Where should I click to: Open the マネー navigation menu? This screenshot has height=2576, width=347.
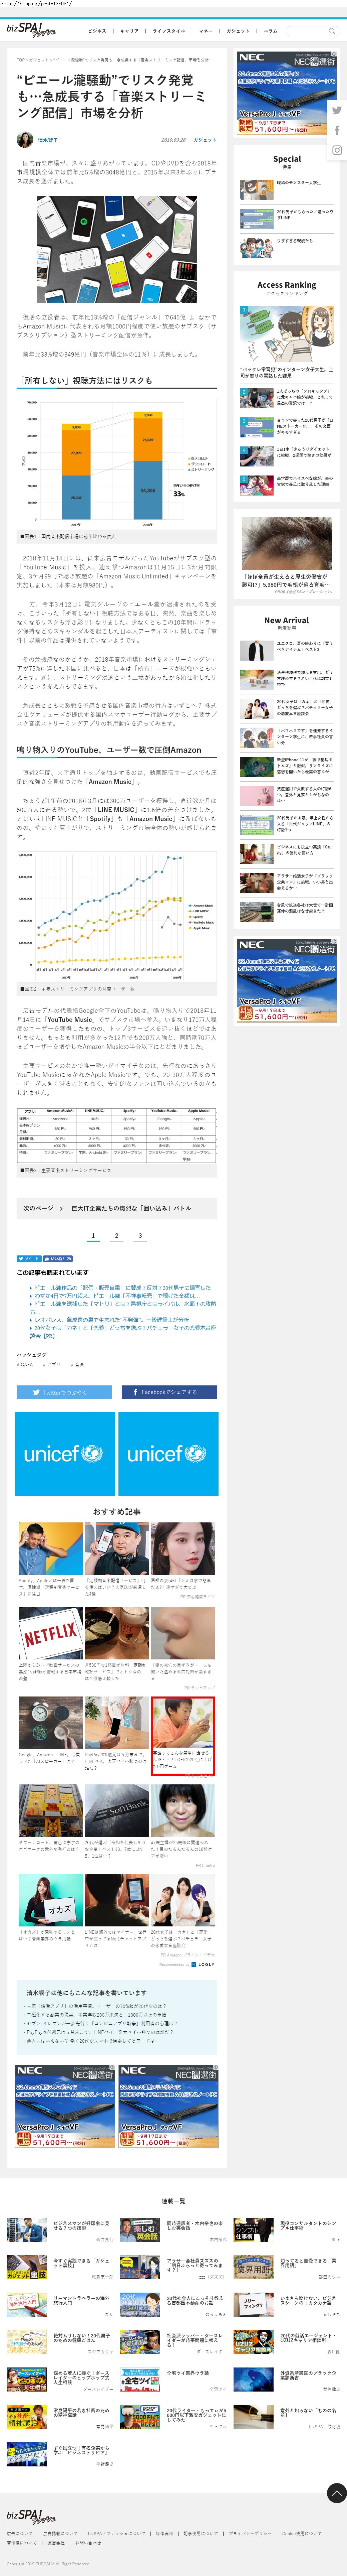[x=206, y=31]
